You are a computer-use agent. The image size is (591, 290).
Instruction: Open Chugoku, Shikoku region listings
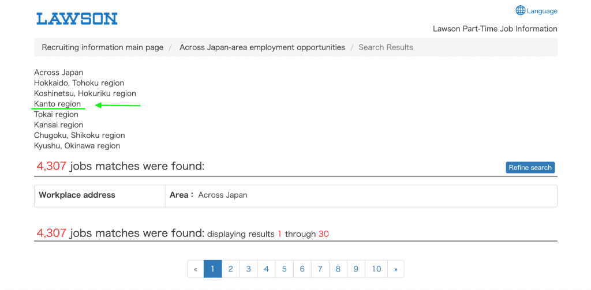79,135
